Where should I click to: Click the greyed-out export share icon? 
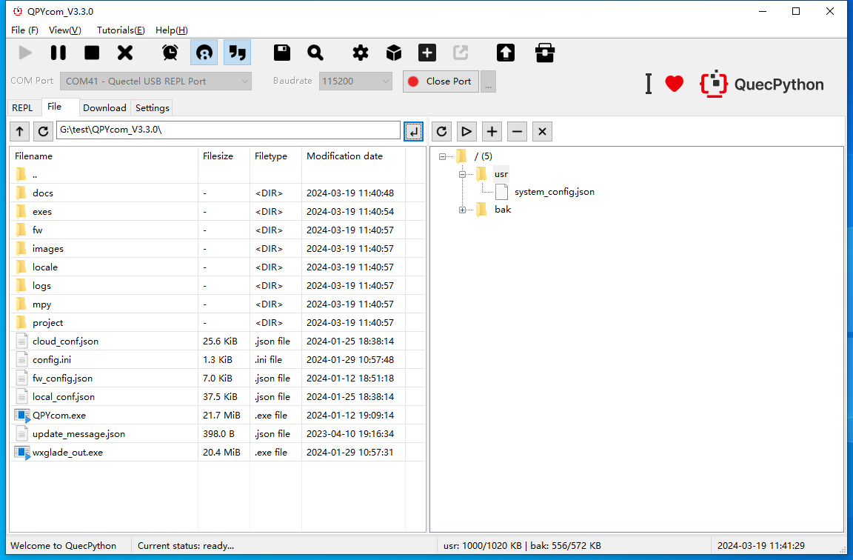pyautogui.click(x=461, y=53)
